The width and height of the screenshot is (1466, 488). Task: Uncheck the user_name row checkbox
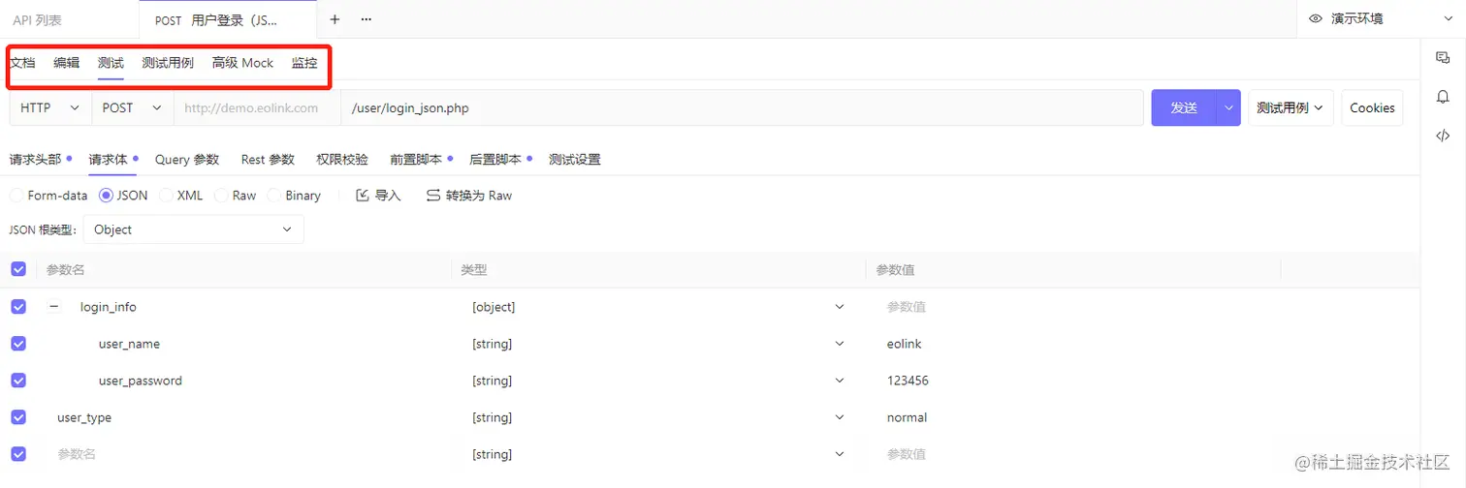click(18, 344)
